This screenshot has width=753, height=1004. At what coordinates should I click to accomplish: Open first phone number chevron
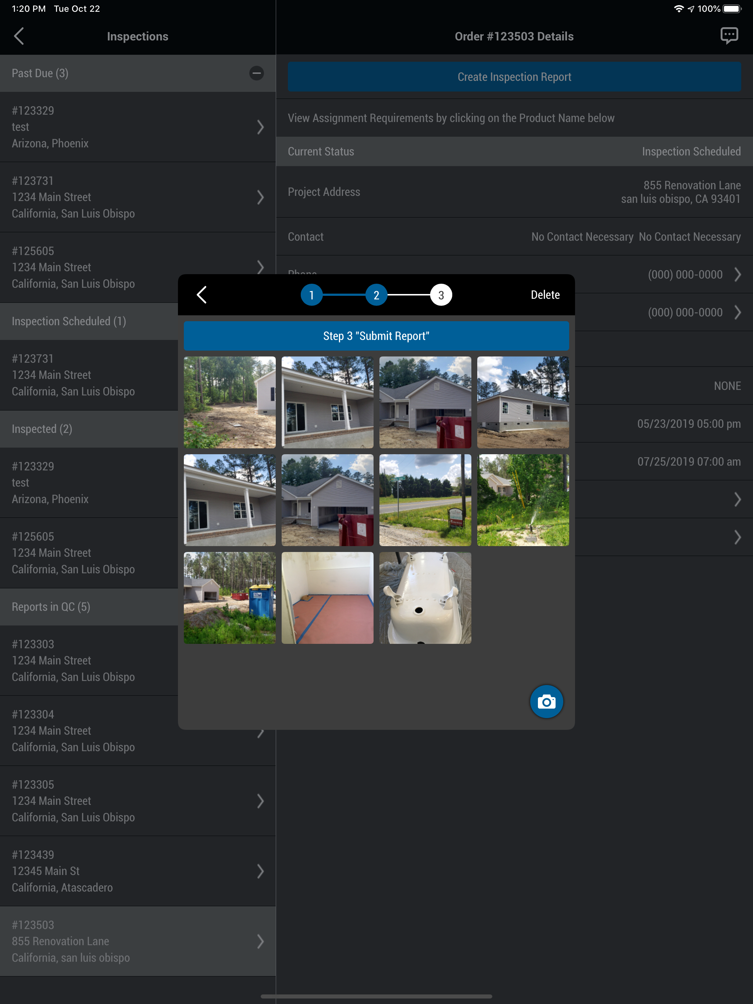[738, 275]
